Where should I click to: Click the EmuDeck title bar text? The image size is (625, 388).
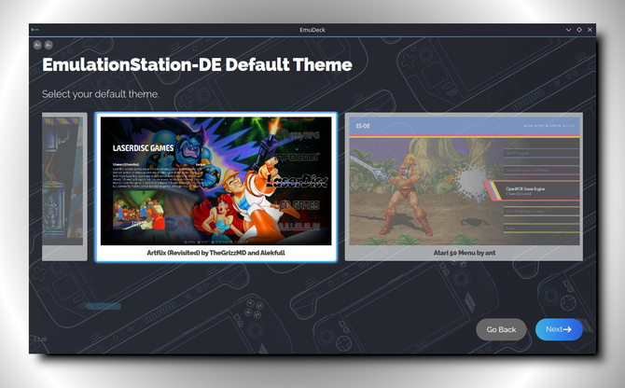[312, 30]
